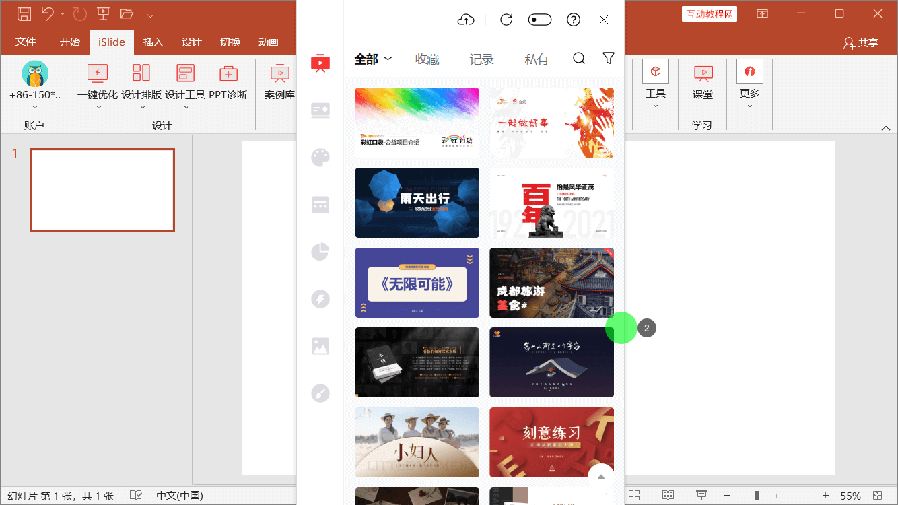Open the 文件 tab
Screen dimensions: 898x505
pyautogui.click(x=26, y=42)
